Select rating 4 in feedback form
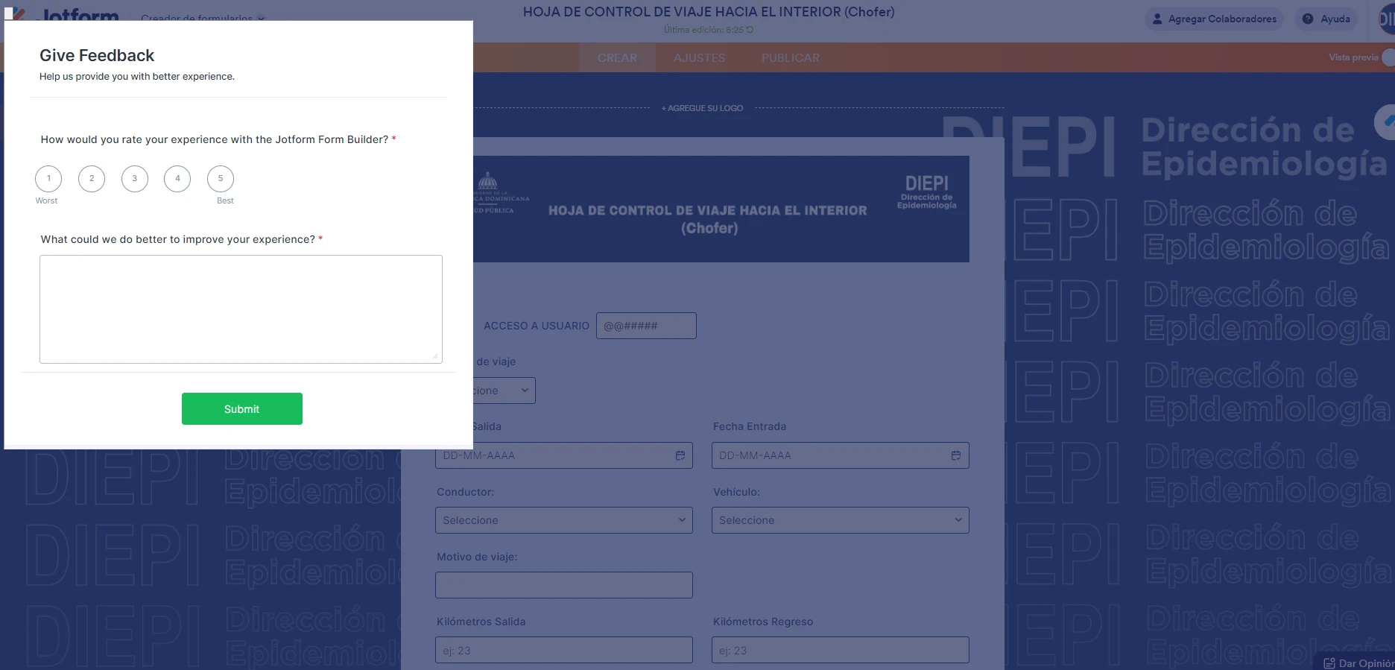The height and width of the screenshot is (670, 1395). 177,179
